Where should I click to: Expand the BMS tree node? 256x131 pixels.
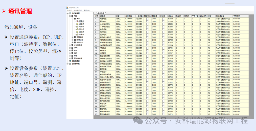click(70, 48)
